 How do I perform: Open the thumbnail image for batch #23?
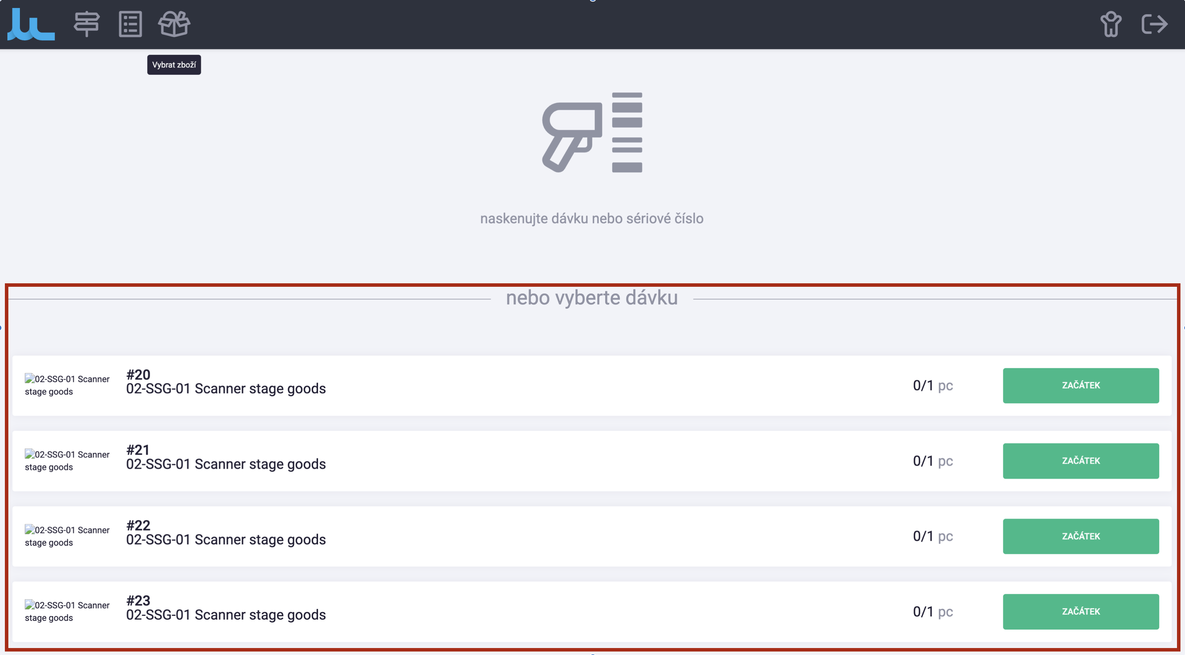(x=67, y=611)
